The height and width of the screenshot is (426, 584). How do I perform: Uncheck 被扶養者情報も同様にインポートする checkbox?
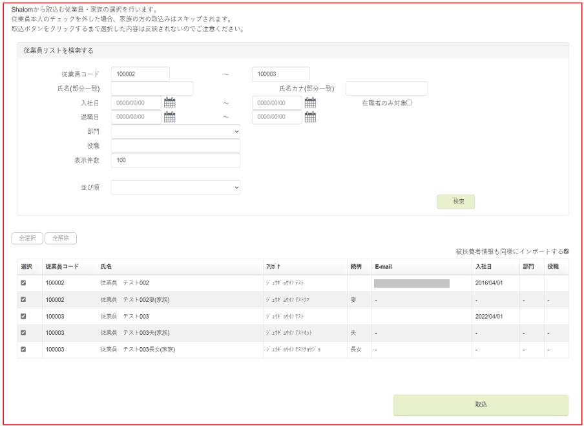(566, 251)
